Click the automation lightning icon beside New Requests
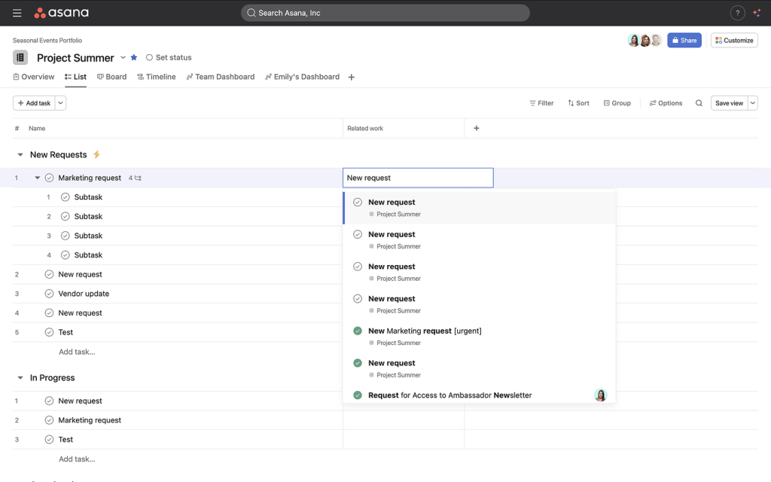Screen dimensions: 771x482 click(x=96, y=154)
